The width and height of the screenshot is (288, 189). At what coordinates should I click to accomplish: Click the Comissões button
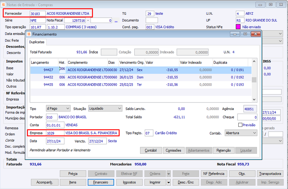[174, 151]
